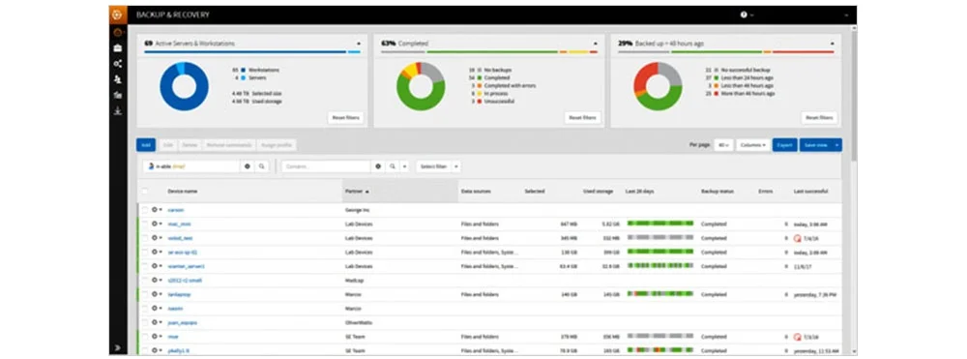The width and height of the screenshot is (967, 359).
Task: Reset filters in the Active Servers & Workstations widget
Action: (346, 118)
